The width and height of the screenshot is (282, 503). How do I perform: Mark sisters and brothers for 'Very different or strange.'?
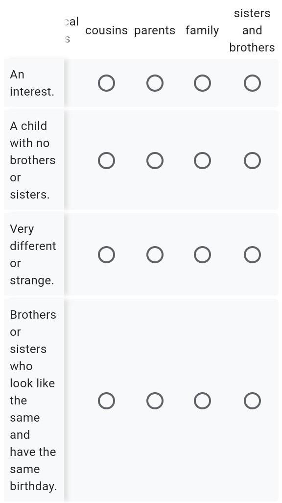point(252,255)
